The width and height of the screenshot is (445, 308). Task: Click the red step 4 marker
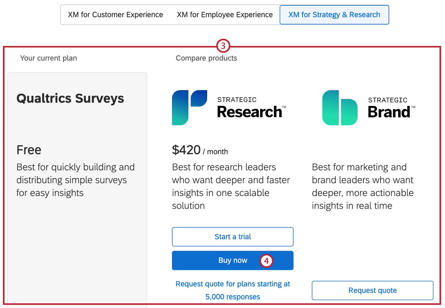(x=266, y=261)
